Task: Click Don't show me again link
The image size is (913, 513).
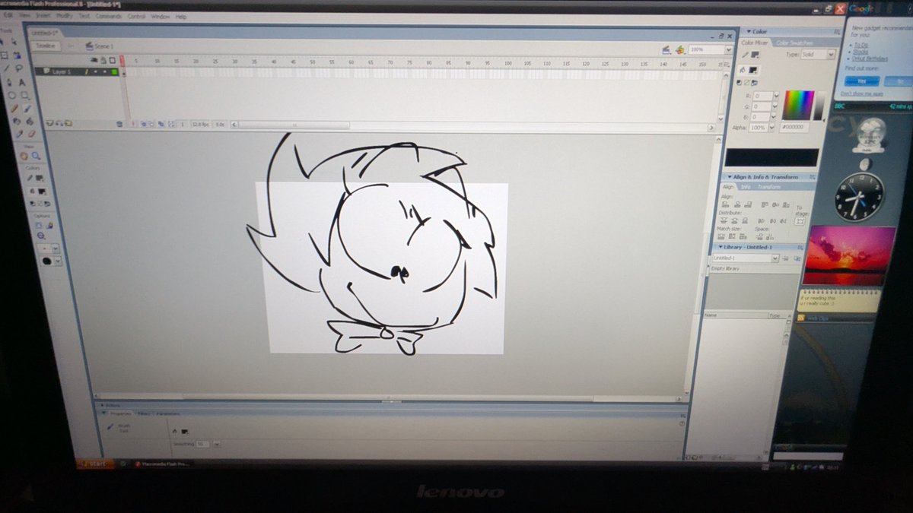Action: coord(862,93)
